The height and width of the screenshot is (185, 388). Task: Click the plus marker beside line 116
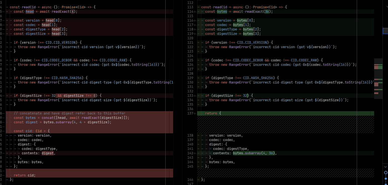tap(195, 20)
